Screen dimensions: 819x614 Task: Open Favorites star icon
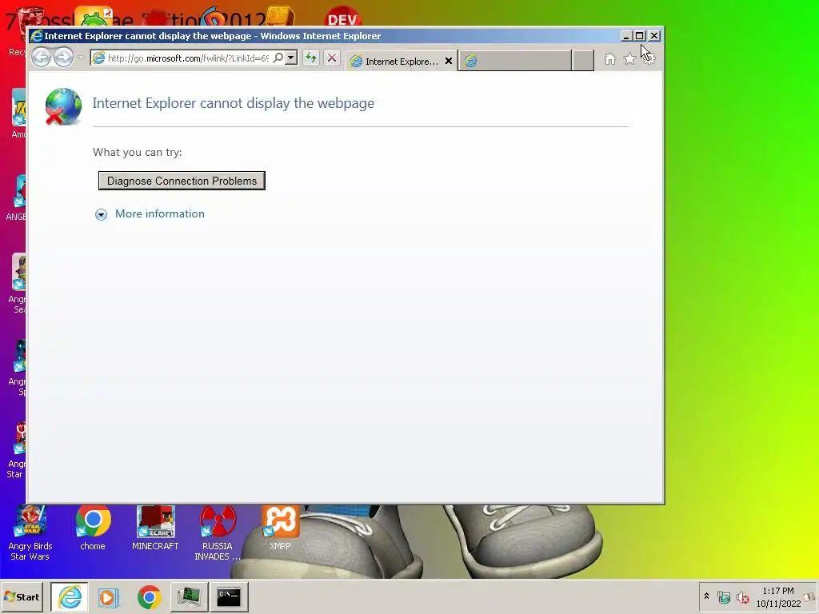pos(630,59)
